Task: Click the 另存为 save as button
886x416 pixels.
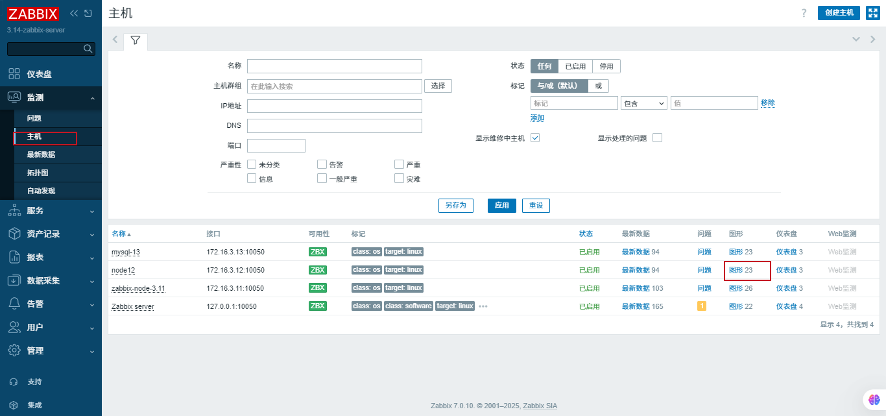Action: click(x=456, y=205)
